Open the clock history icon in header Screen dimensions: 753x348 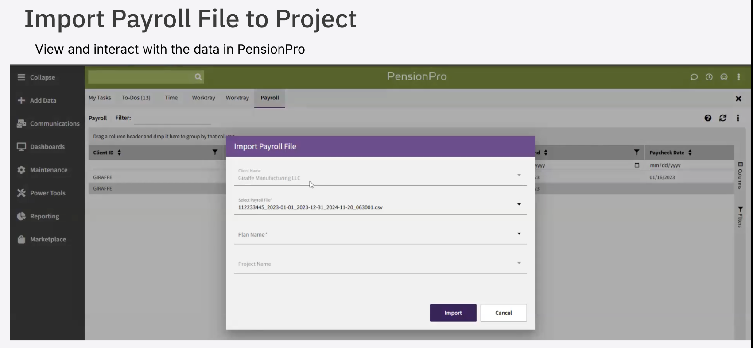coord(709,77)
